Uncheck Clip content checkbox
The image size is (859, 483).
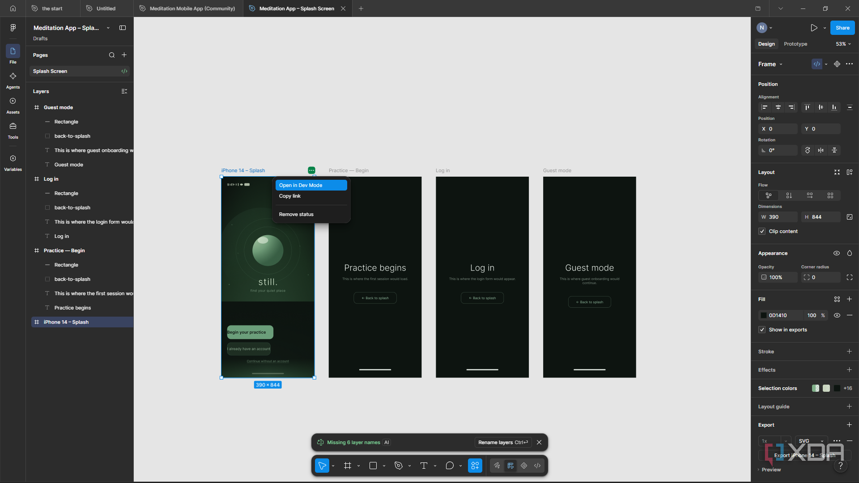762,231
